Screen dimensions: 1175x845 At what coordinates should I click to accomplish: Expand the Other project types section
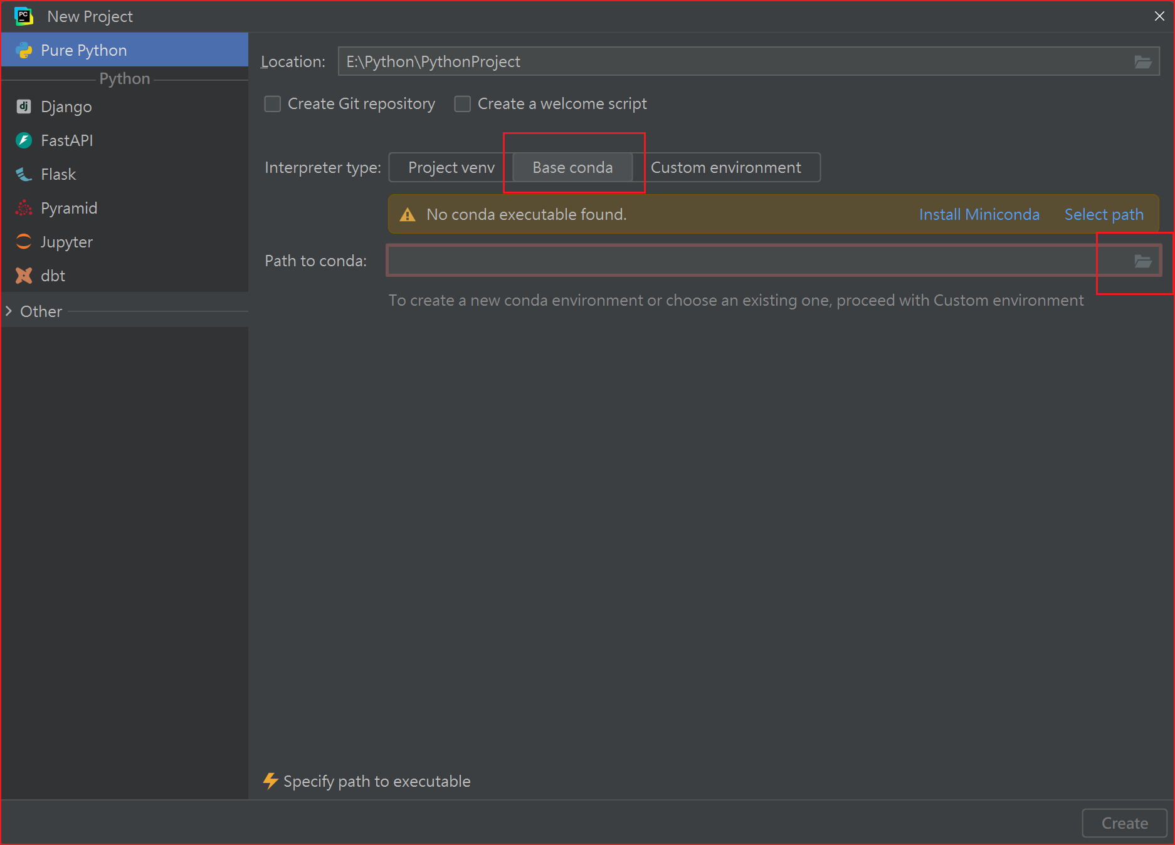coord(9,311)
